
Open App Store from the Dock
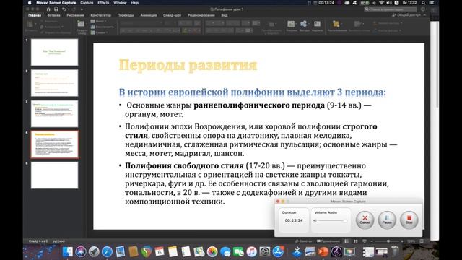278,251
